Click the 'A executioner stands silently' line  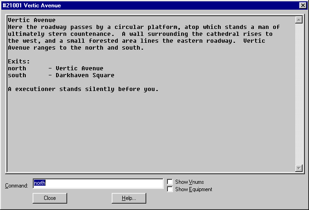click(83, 89)
